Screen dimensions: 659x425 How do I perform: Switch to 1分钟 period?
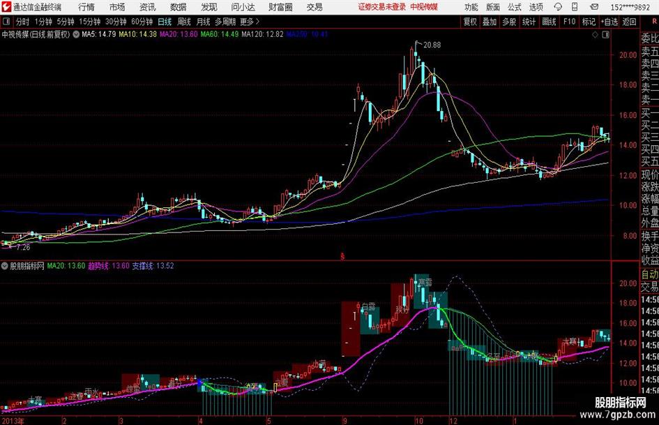43,22
